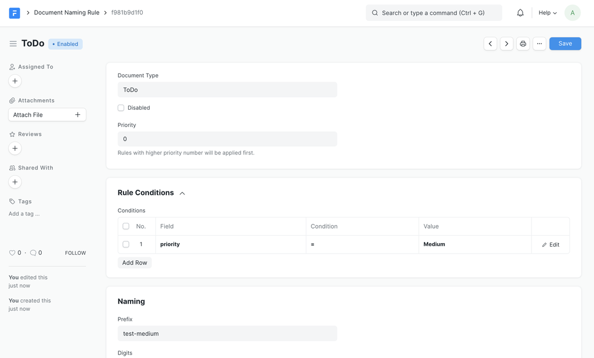Open comments bubble icon

(33, 252)
